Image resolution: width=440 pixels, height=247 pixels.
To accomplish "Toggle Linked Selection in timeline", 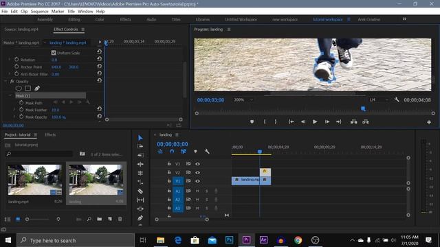I will coord(184,151).
